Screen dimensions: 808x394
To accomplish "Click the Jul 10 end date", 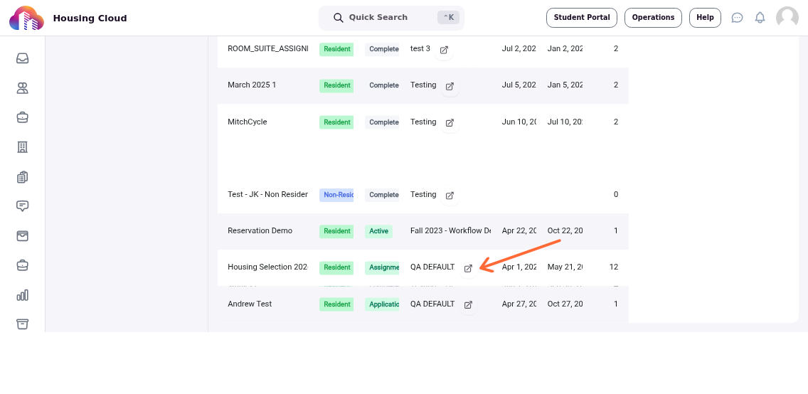I will [565, 122].
